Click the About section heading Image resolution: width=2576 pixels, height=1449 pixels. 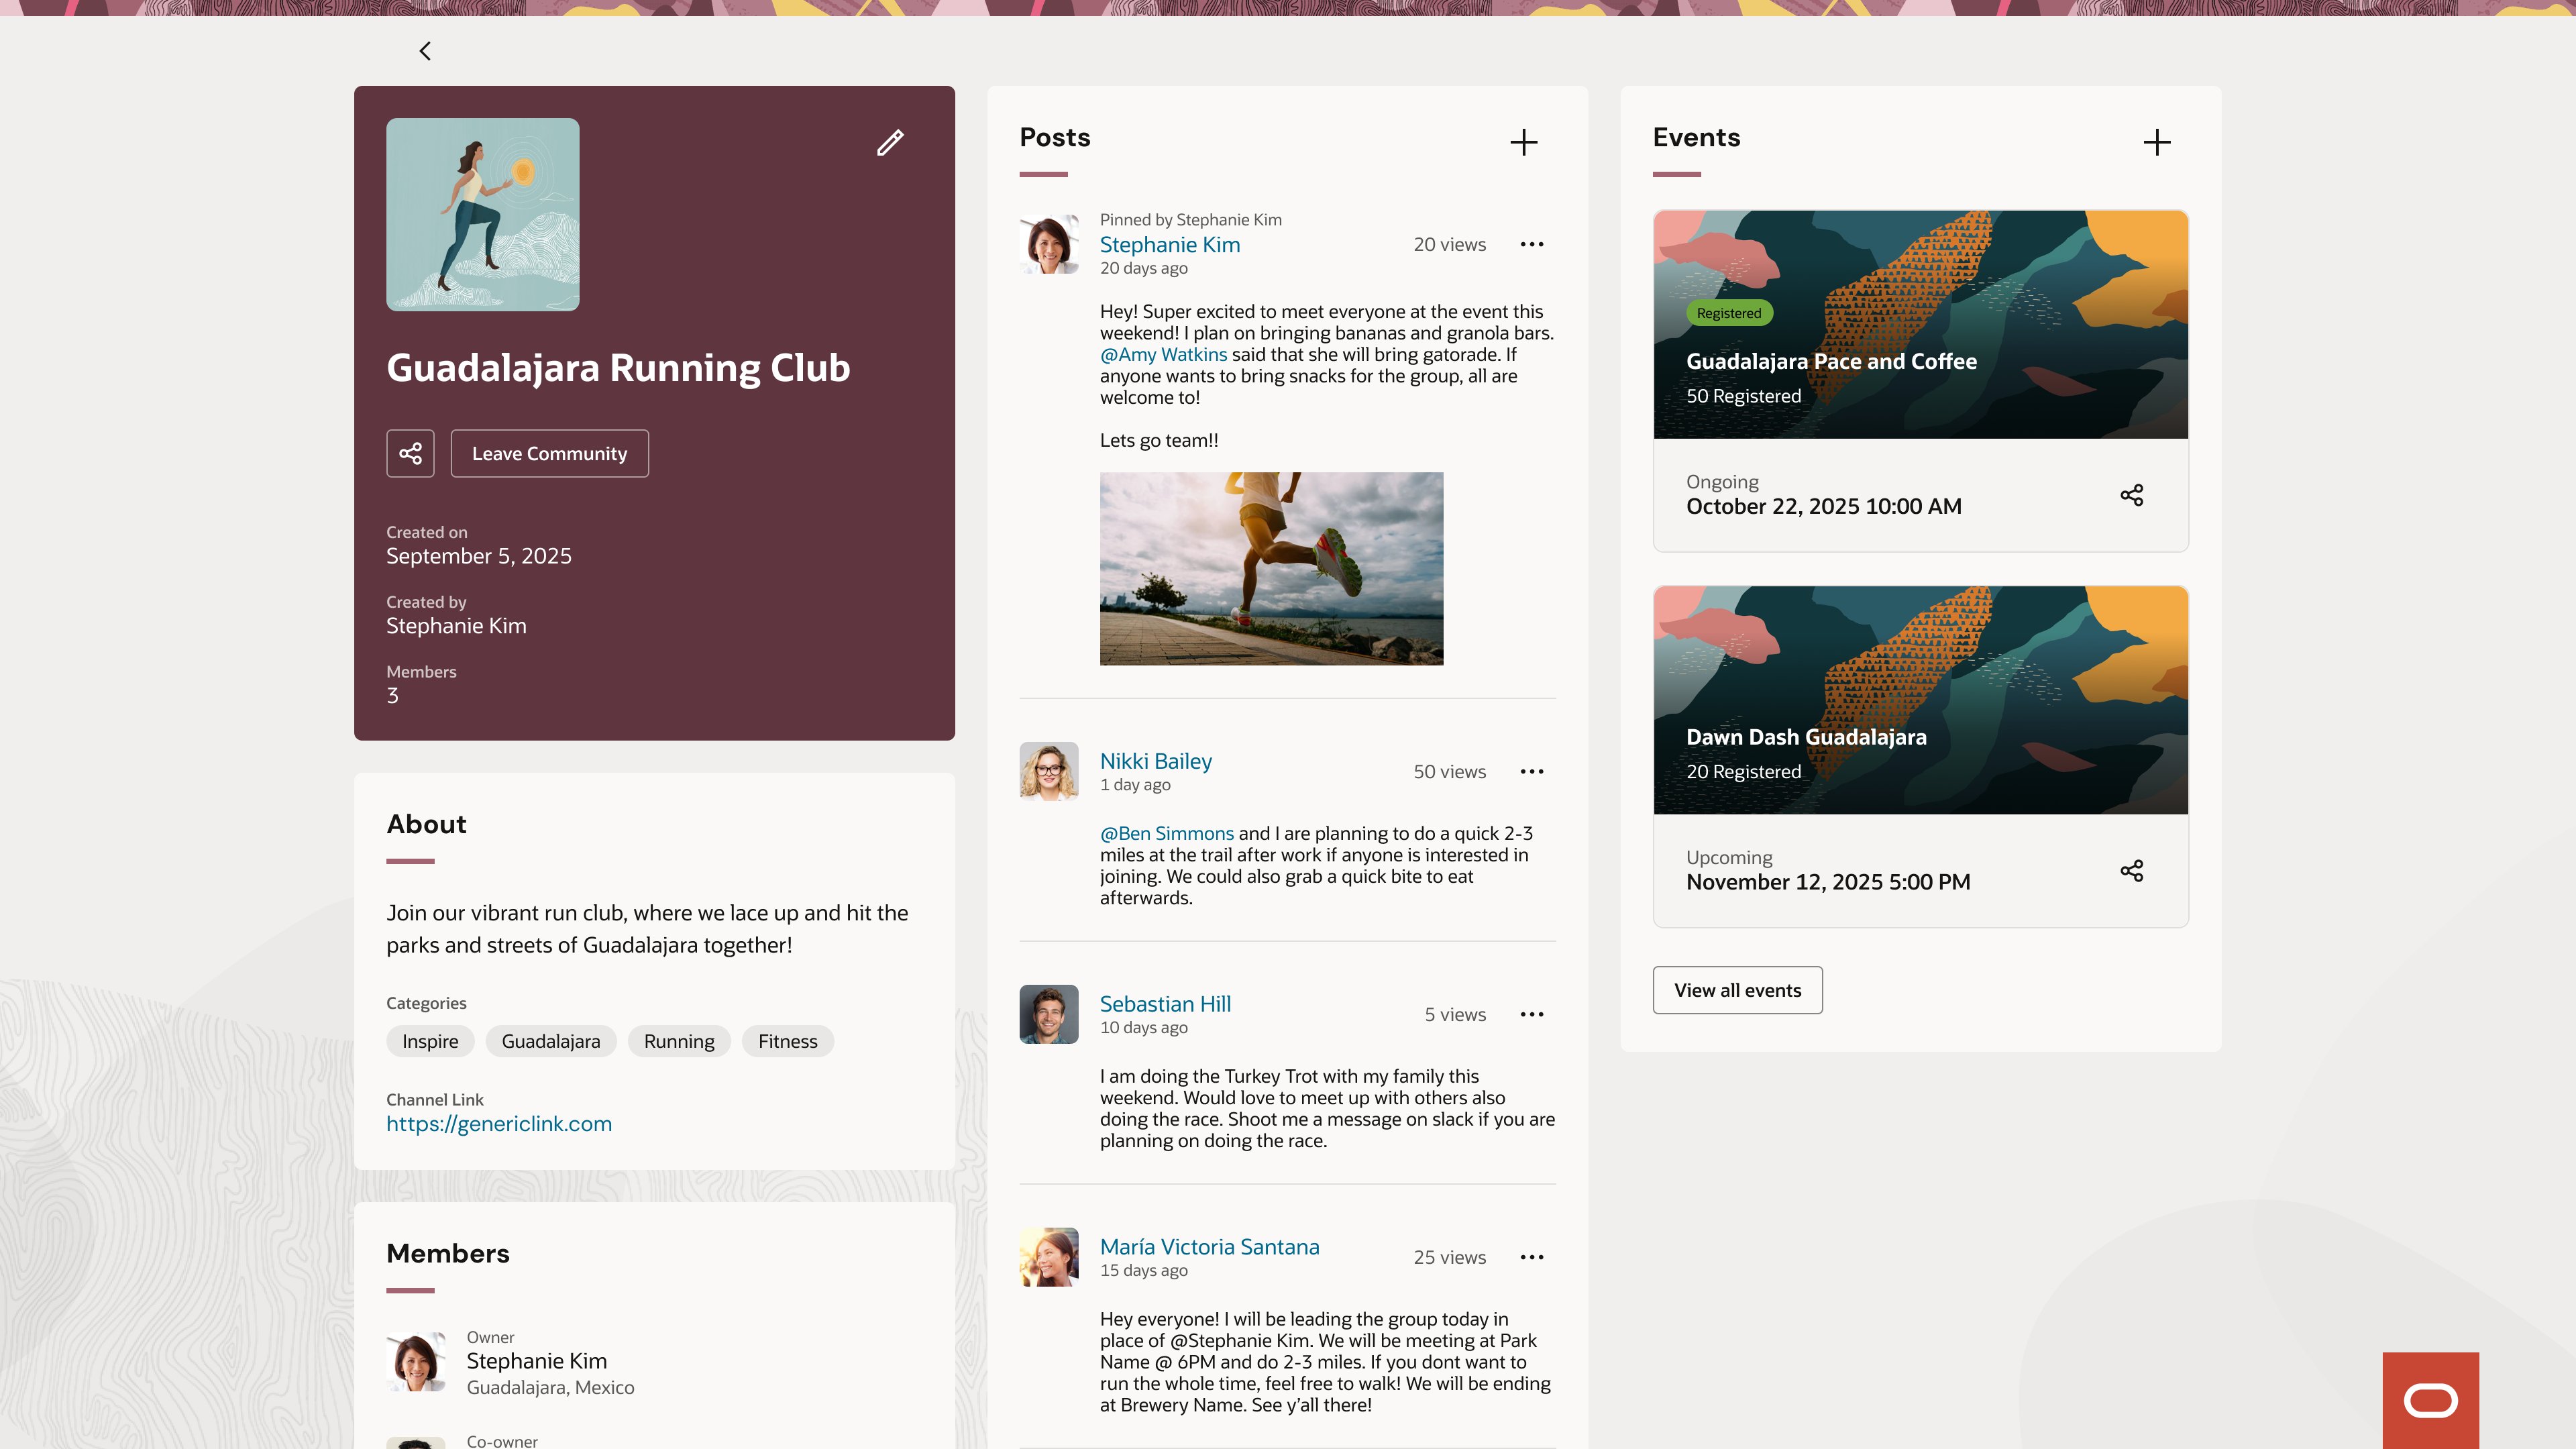coord(427,824)
